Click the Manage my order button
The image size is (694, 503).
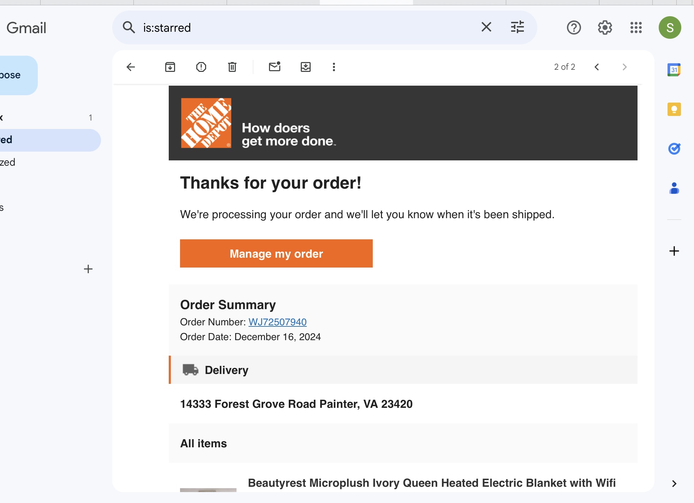pyautogui.click(x=276, y=253)
